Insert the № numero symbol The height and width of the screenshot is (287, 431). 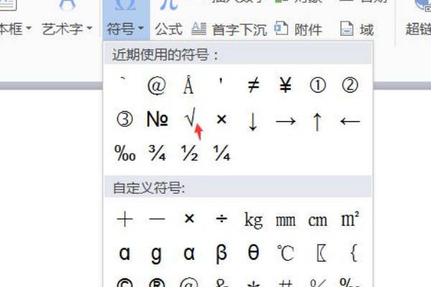157,119
